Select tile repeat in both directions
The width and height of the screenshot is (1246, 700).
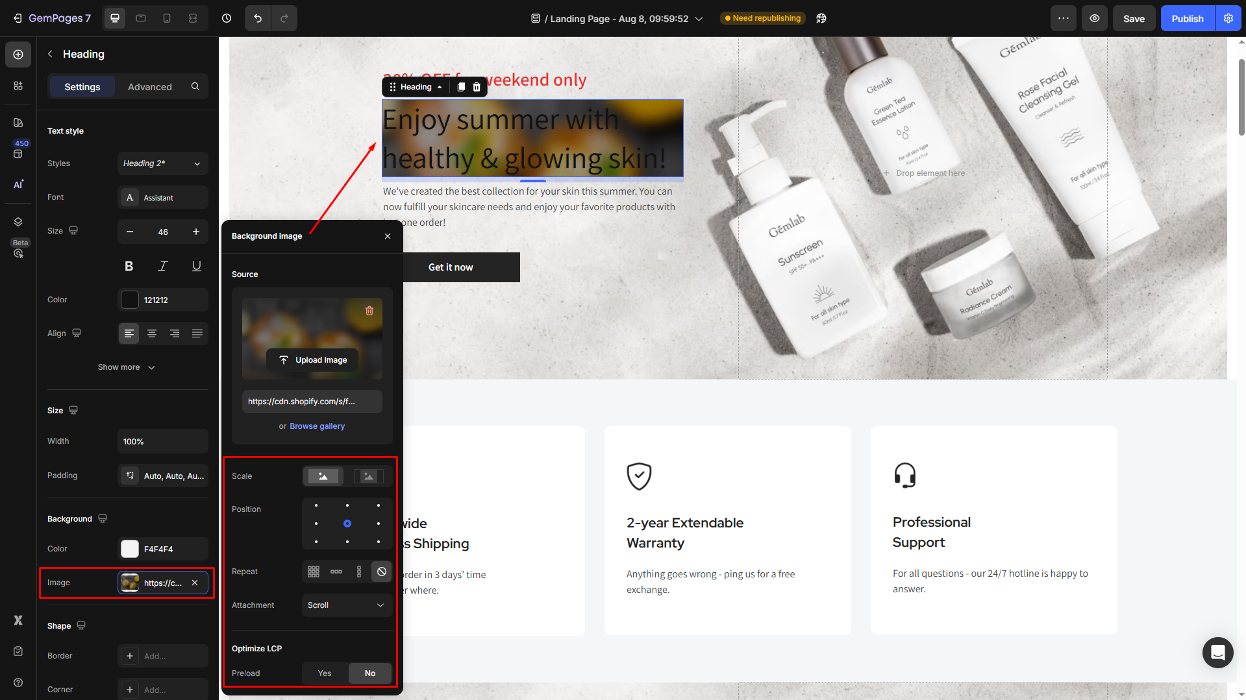pos(314,572)
